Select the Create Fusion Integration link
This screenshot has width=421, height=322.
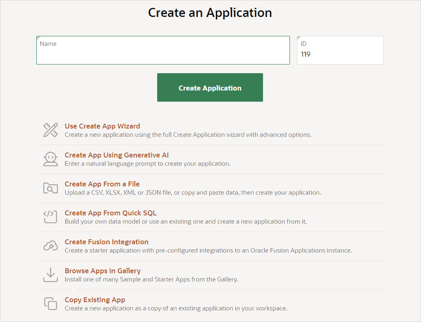click(106, 242)
